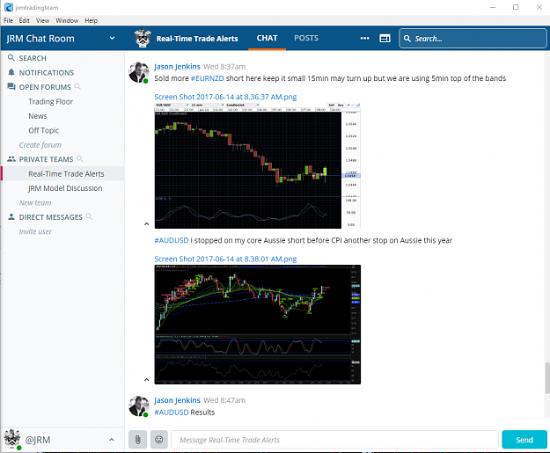Open the Edit menu

tap(25, 20)
